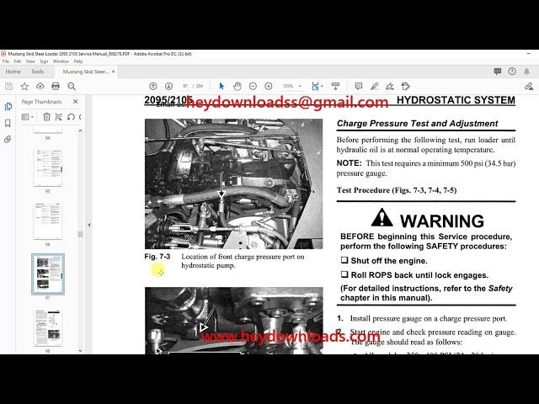The height and width of the screenshot is (404, 539).
Task: Click the upload to cloud icon
Action: 40,86
